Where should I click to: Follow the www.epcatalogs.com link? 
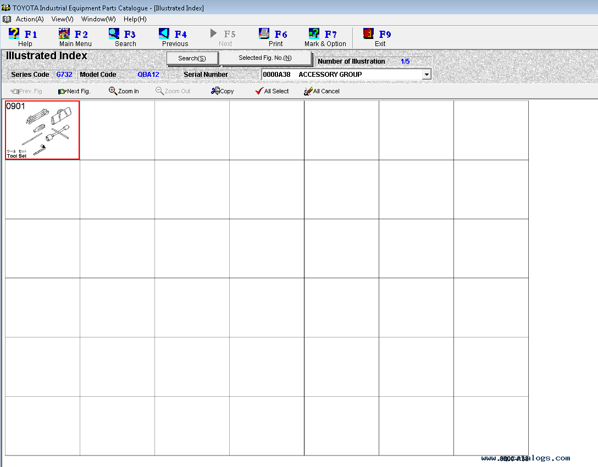click(x=526, y=457)
